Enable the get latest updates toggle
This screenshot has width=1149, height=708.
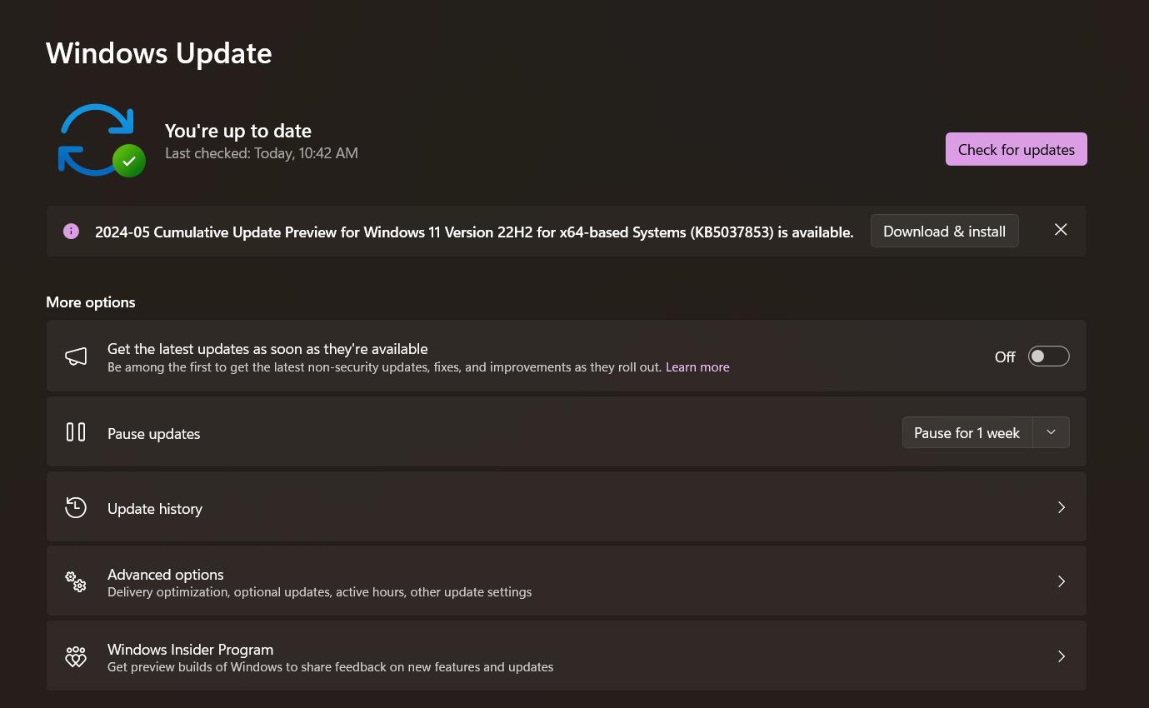pos(1048,356)
